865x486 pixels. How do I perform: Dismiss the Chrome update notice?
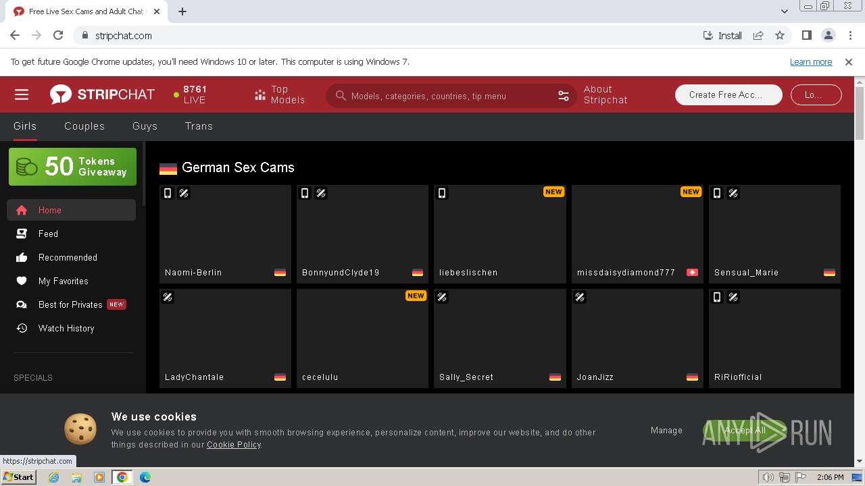coord(849,61)
